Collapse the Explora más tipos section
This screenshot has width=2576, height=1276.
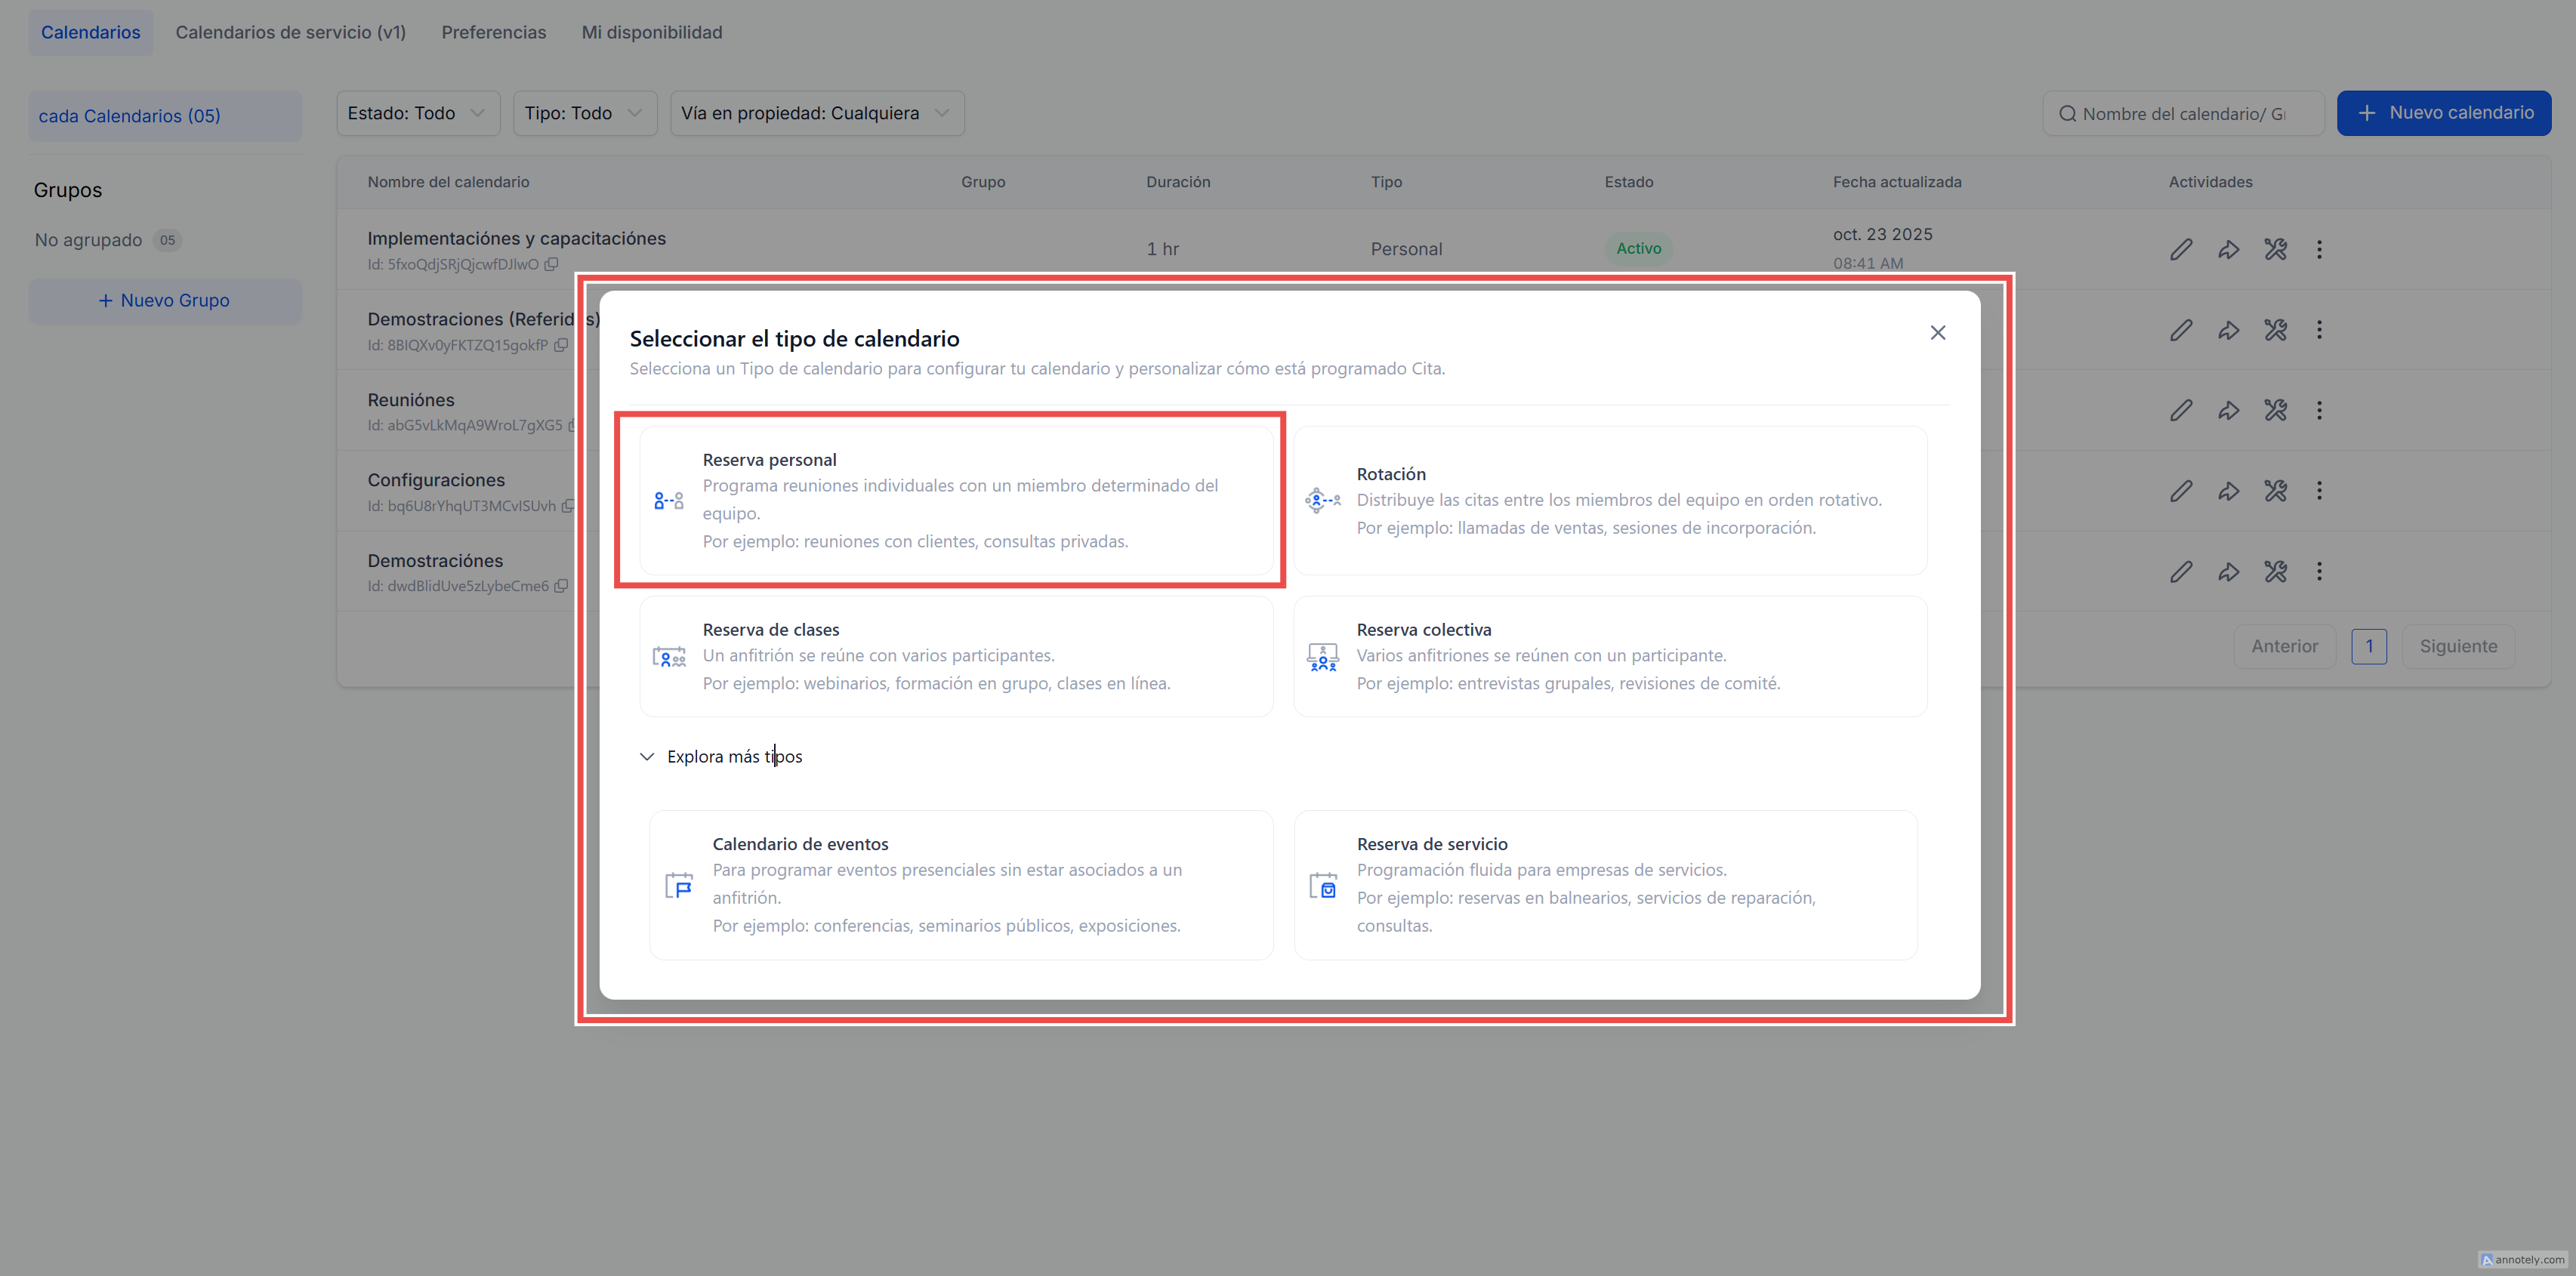(x=647, y=757)
